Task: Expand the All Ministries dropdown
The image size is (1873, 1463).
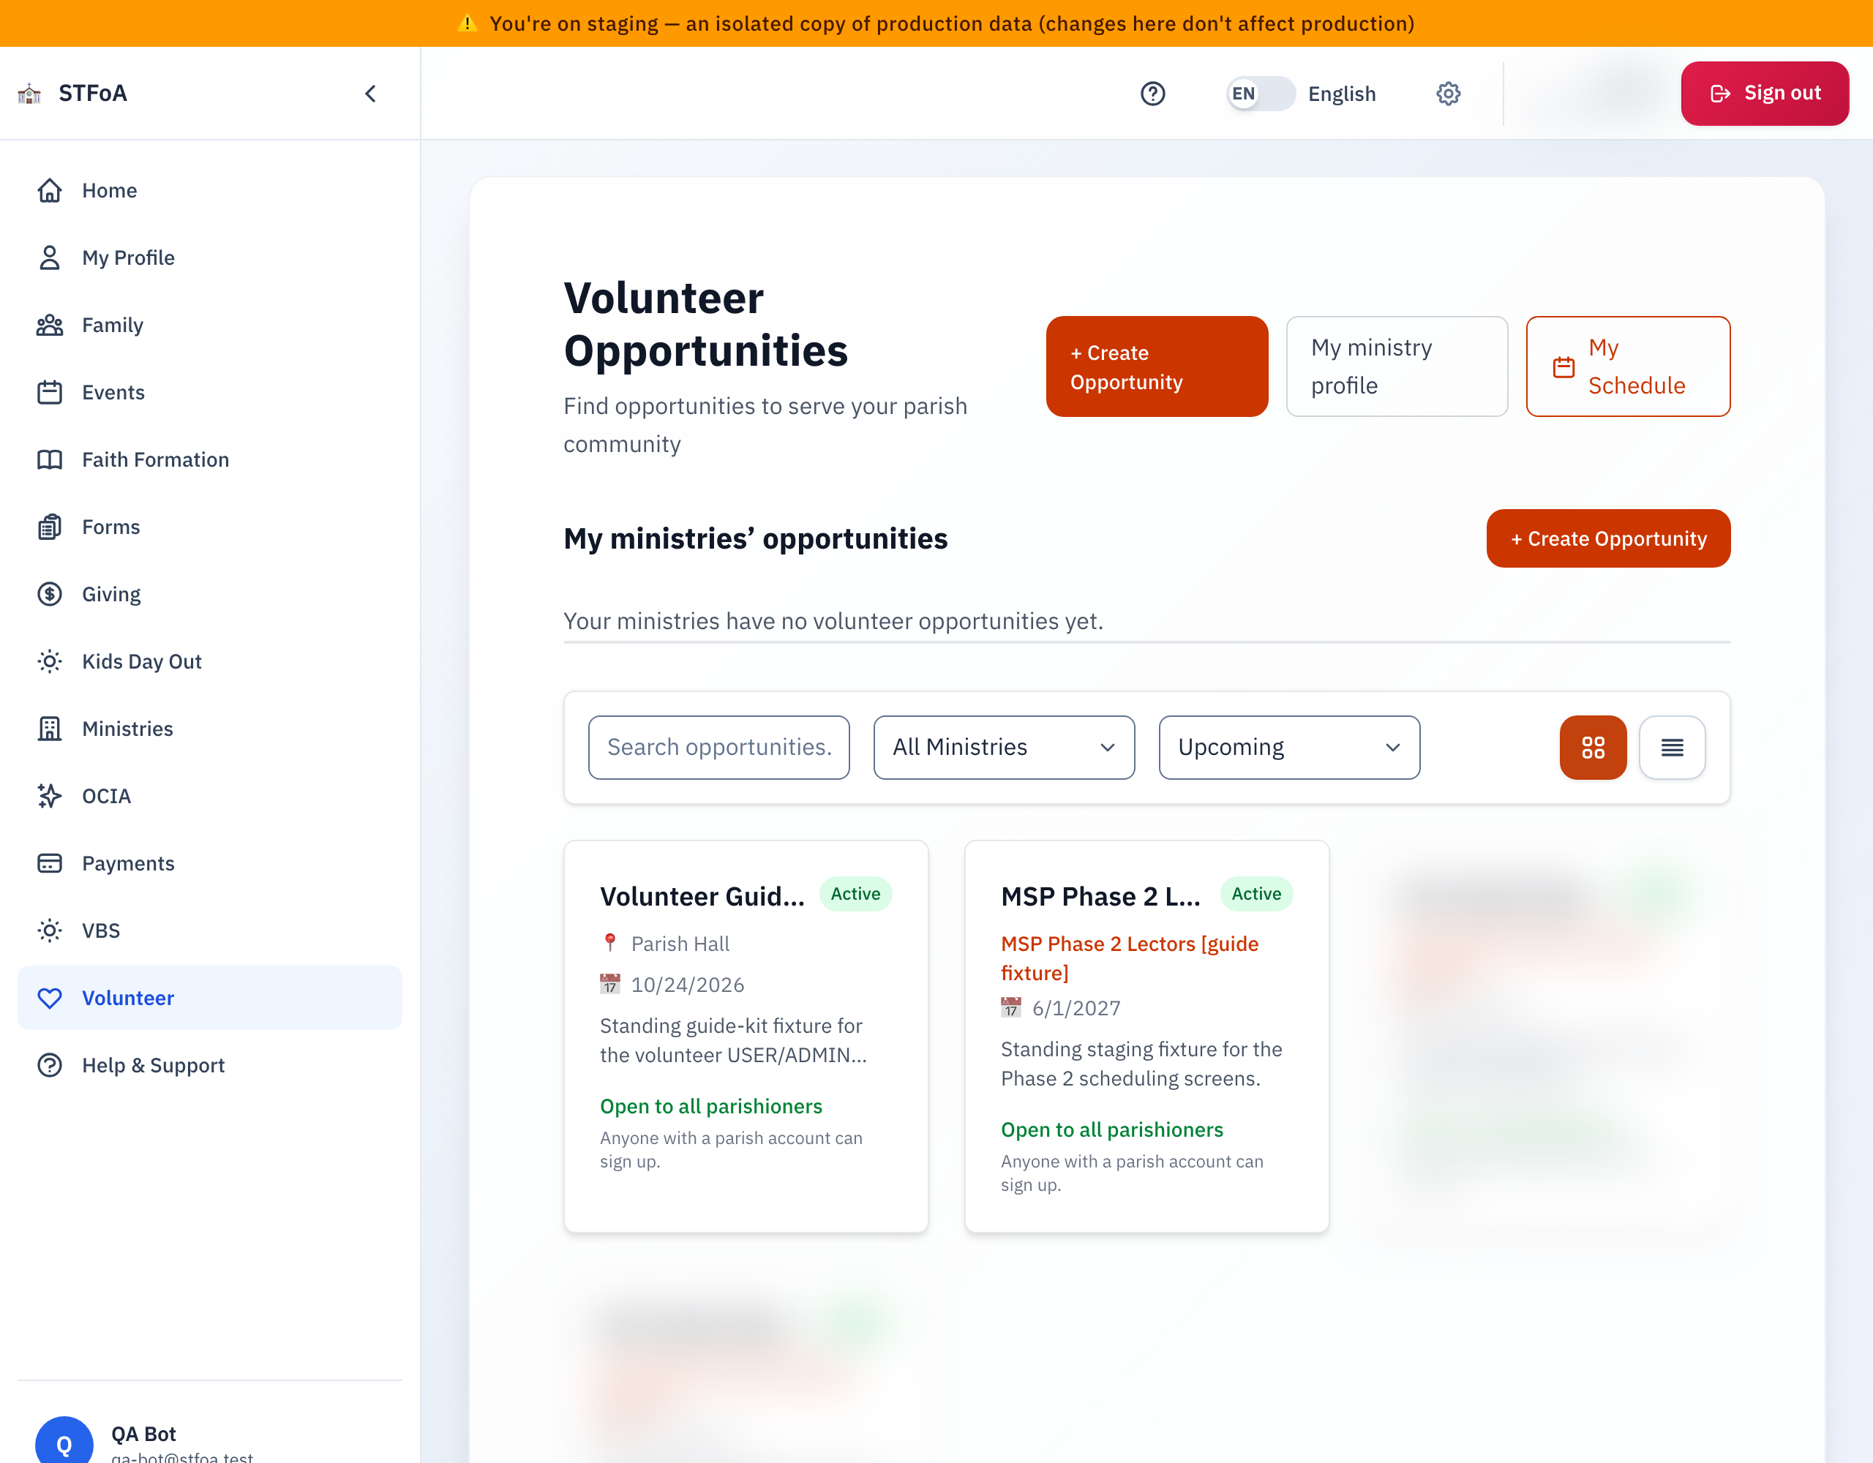Action: [x=1003, y=747]
